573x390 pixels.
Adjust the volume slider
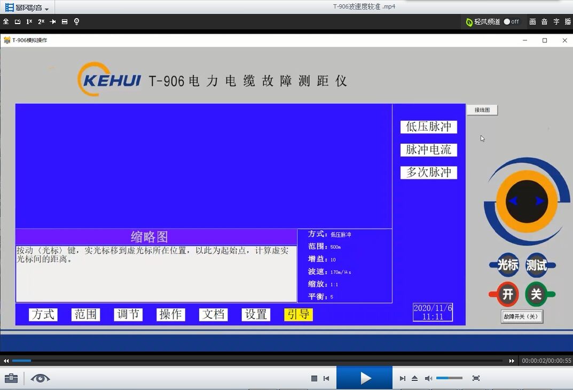(449, 378)
